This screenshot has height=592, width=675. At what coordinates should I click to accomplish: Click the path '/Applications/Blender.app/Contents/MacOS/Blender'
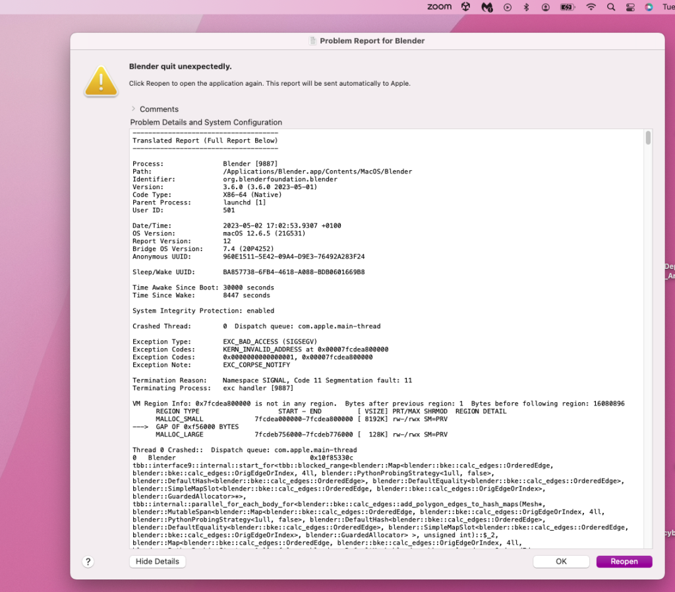coord(317,171)
